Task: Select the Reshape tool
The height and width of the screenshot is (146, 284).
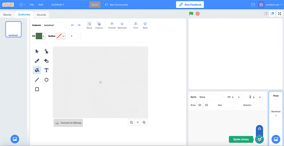Action: point(47,51)
